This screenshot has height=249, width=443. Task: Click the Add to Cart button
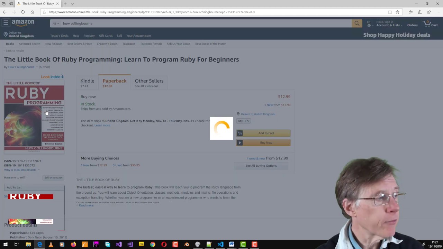[263, 133]
